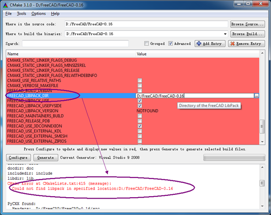271x215 pixels.
Task: Click the Remove Entry button
Action: [x=247, y=44]
